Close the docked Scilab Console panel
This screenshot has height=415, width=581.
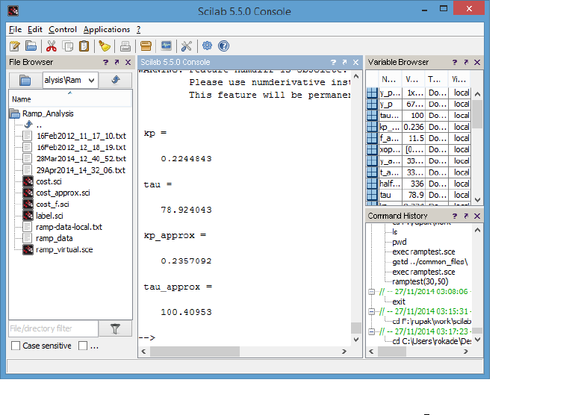(355, 62)
